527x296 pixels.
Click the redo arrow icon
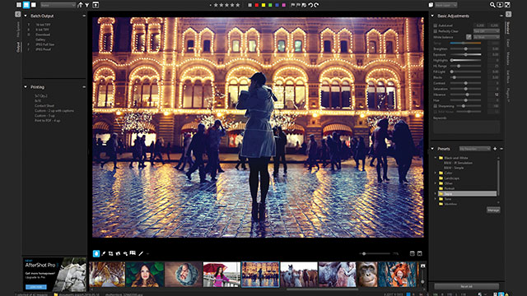[316, 5]
